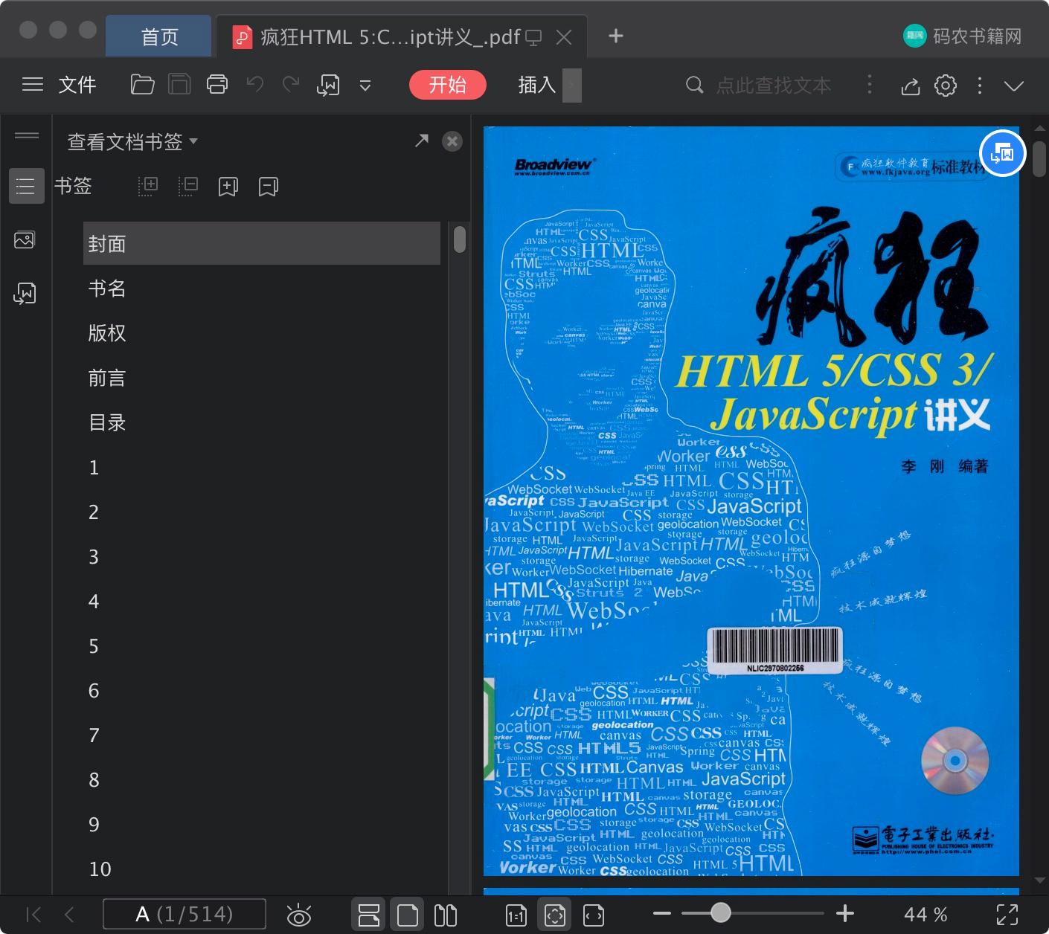Screen dimensions: 1049x934
Task: Switch to the 首页 tab
Action: [159, 36]
